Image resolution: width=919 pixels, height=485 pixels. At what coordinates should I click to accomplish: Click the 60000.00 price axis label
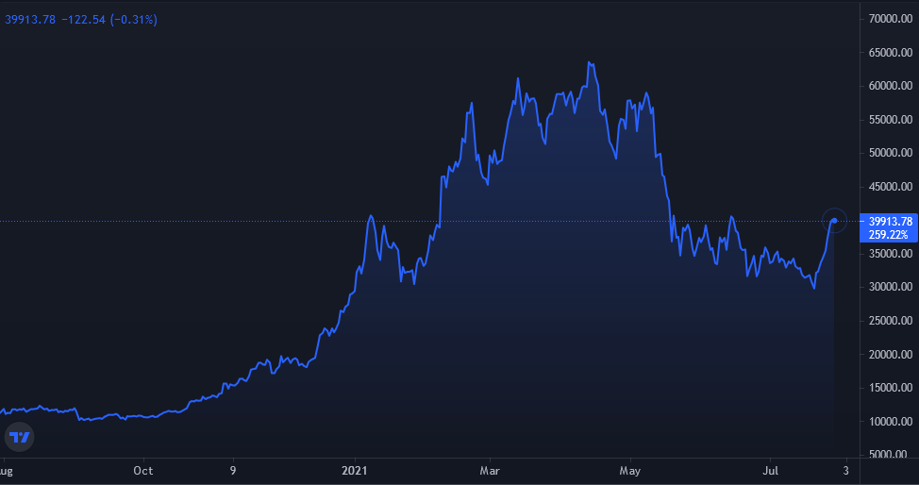[891, 86]
